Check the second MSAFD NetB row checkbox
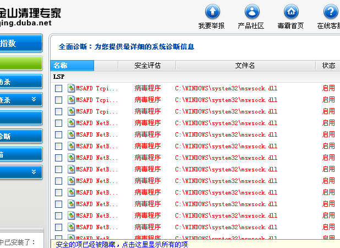The image size is (340, 248). pos(58,134)
